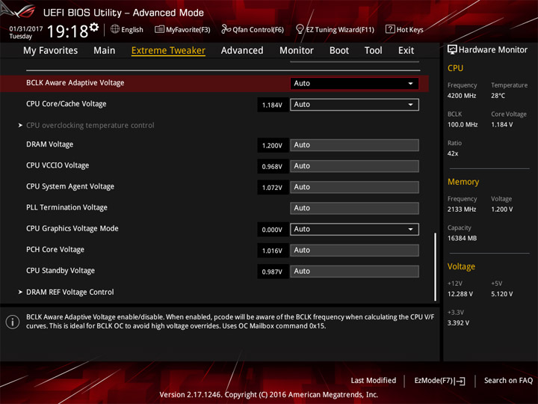Click the CPU Standby Voltage input field
The image size is (538, 404).
[x=354, y=272]
